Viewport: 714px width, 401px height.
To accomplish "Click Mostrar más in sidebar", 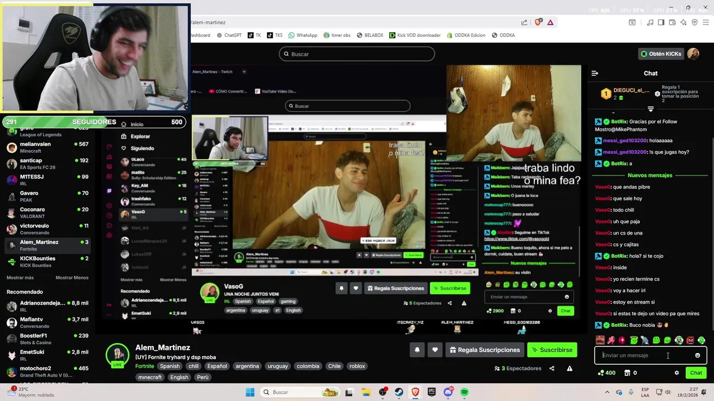I will pyautogui.click(x=20, y=277).
